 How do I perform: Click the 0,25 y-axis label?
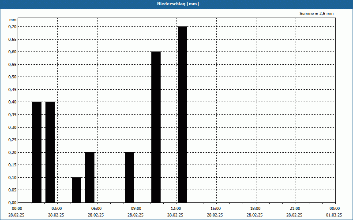[x=12, y=140]
